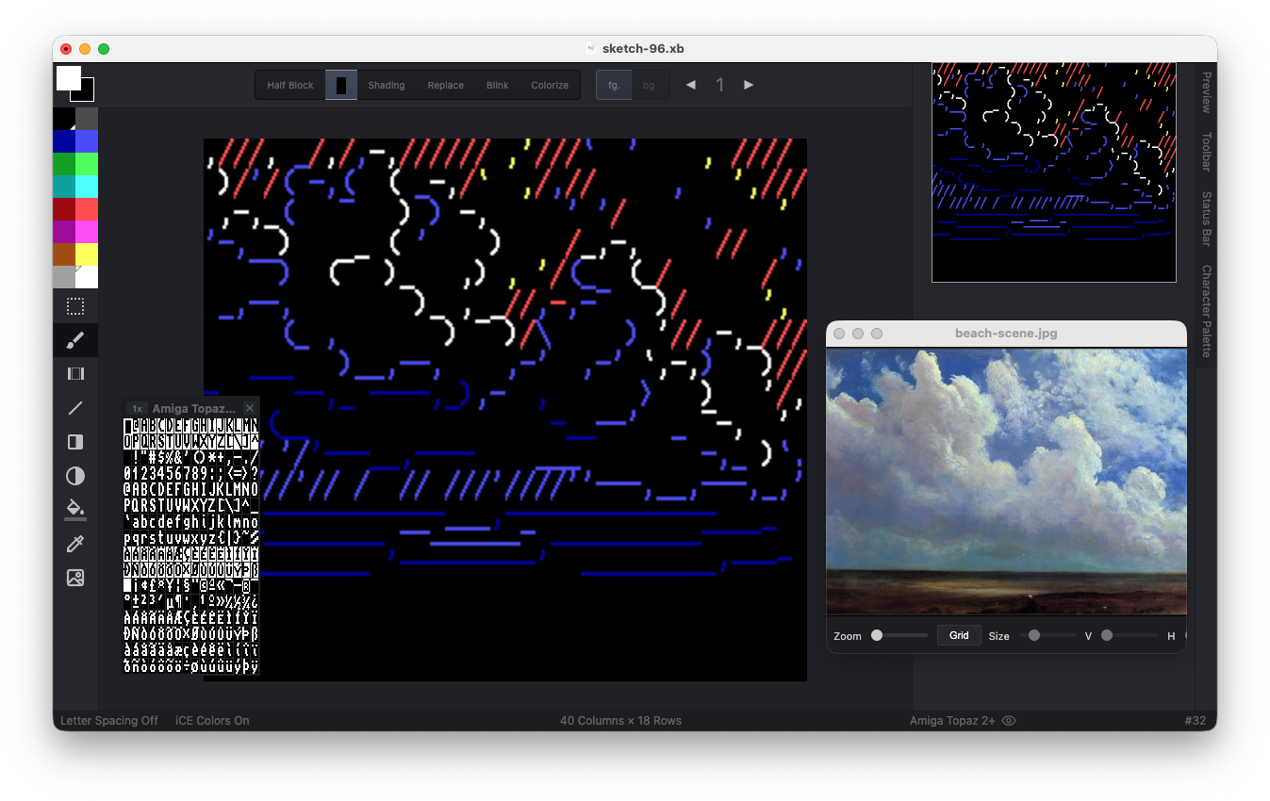Click the character set number 1
Image resolution: width=1270 pixels, height=801 pixels.
click(719, 85)
